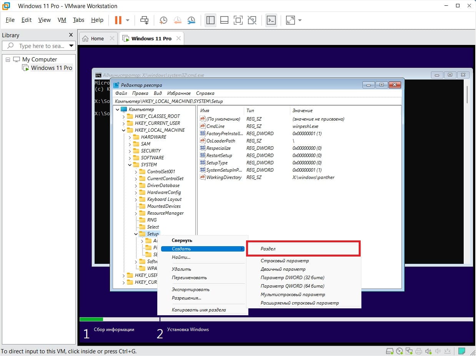Click the CD/DVD drive status icon

tap(399, 351)
